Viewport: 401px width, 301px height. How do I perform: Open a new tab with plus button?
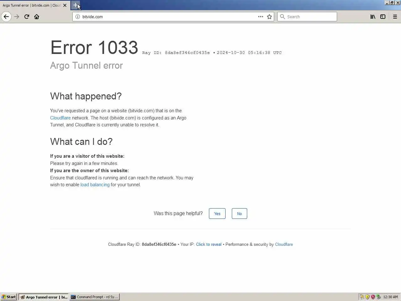[x=76, y=5]
